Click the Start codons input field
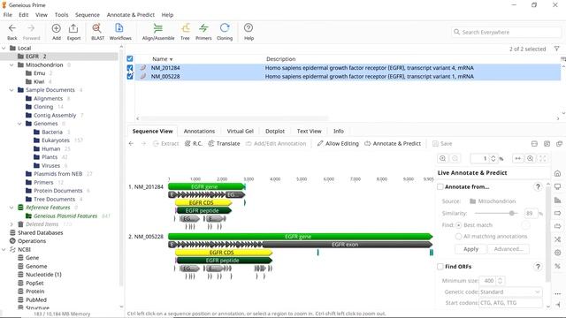Image resolution: width=566 pixels, height=318 pixels. 511,303
